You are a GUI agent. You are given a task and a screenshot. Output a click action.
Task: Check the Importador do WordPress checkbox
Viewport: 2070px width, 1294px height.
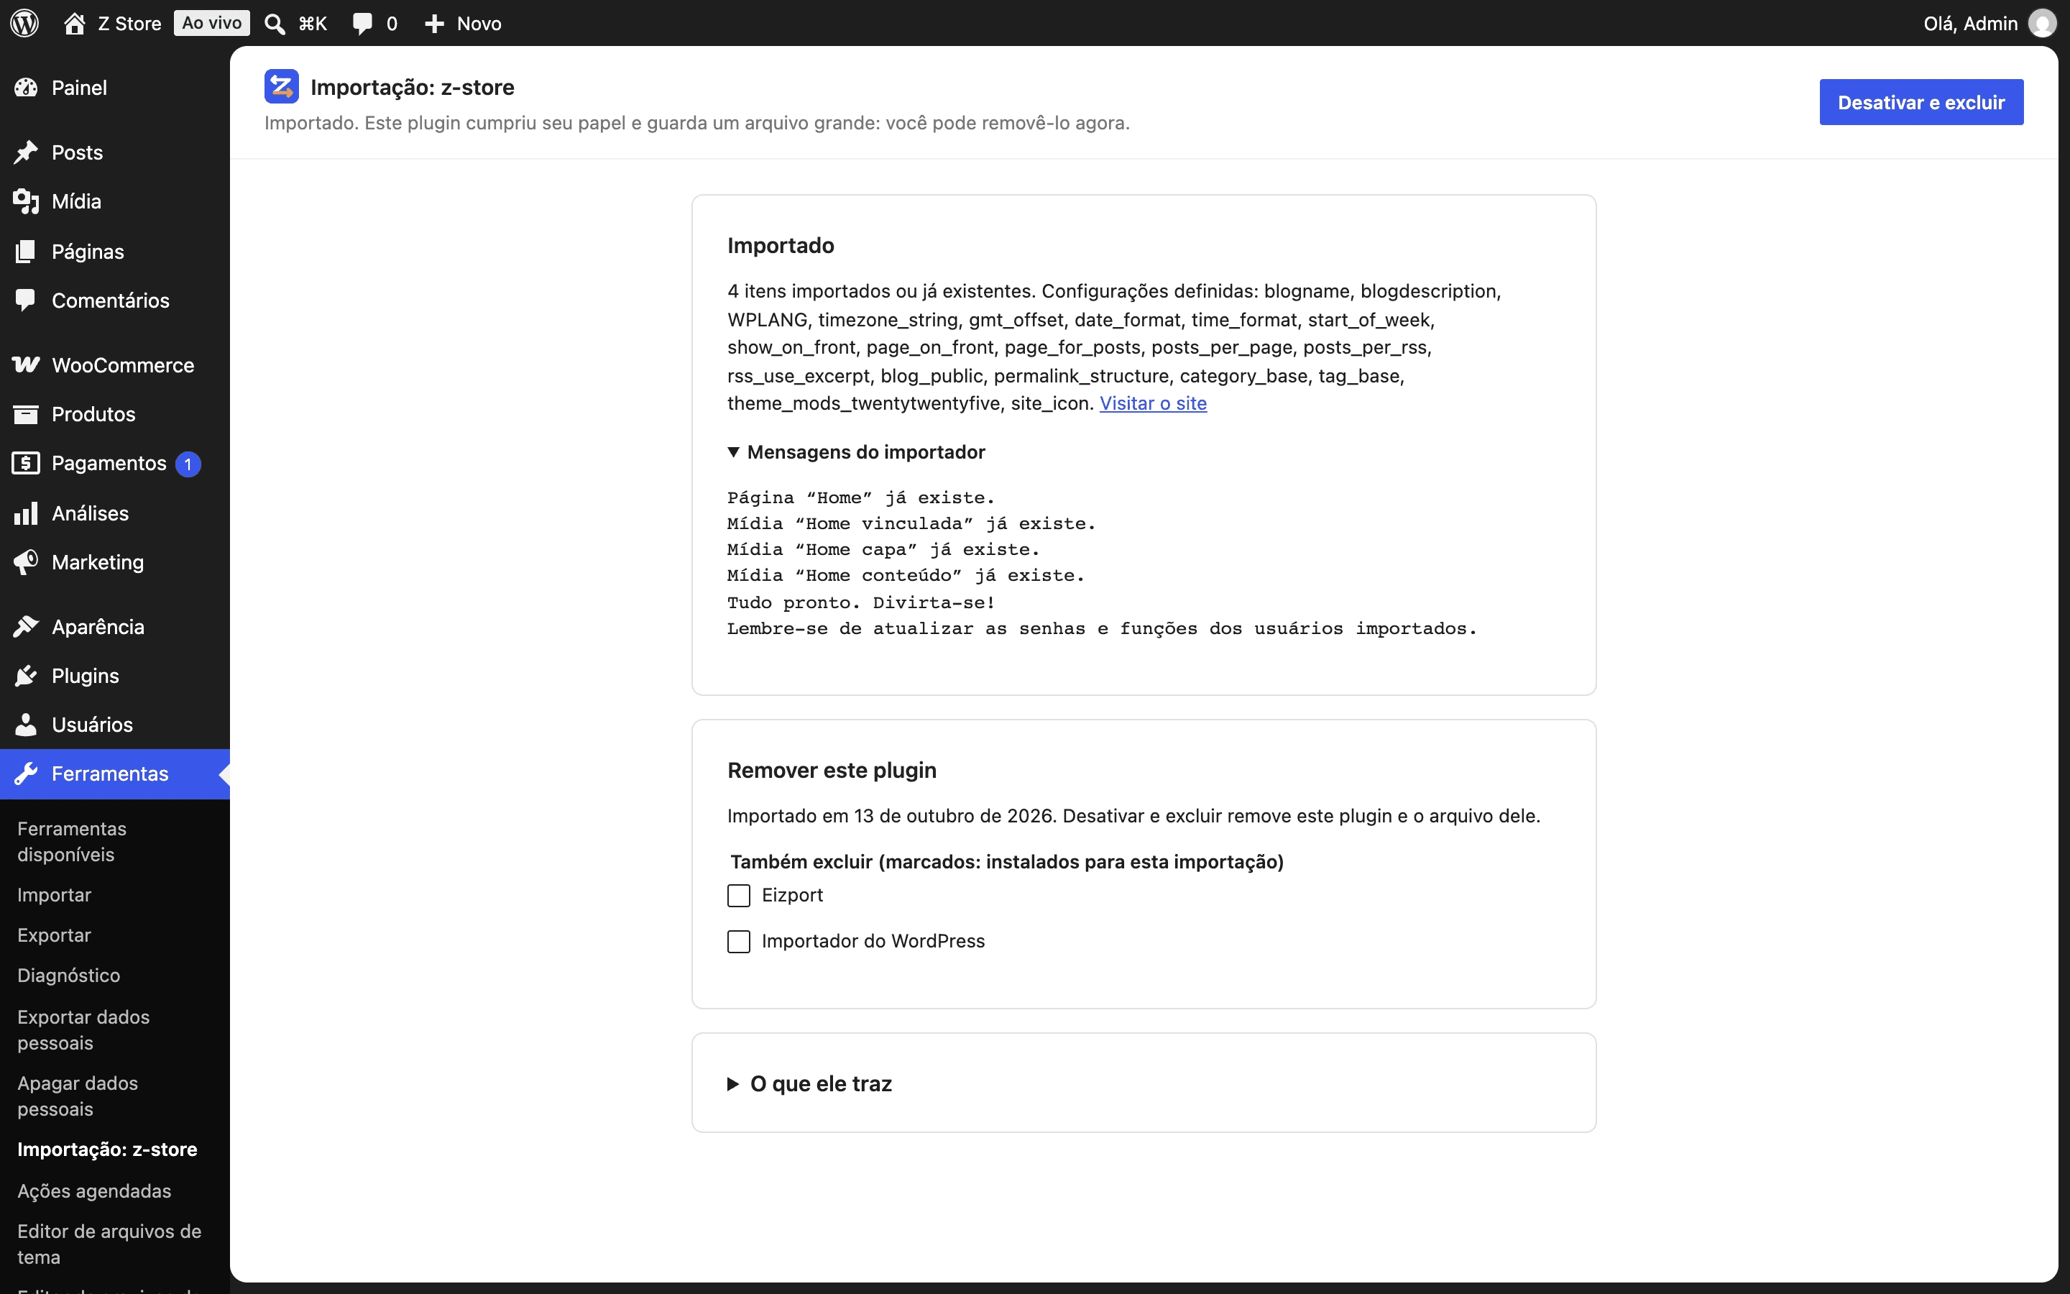point(738,942)
